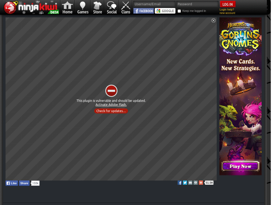This screenshot has height=205, width=274.
Task: Click the LOG IN button
Action: coord(227,4)
